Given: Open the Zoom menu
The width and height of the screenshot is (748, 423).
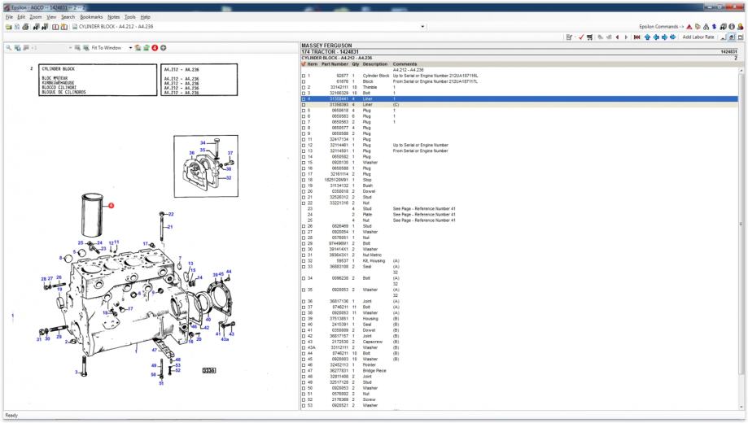Looking at the screenshot, I should 36,17.
